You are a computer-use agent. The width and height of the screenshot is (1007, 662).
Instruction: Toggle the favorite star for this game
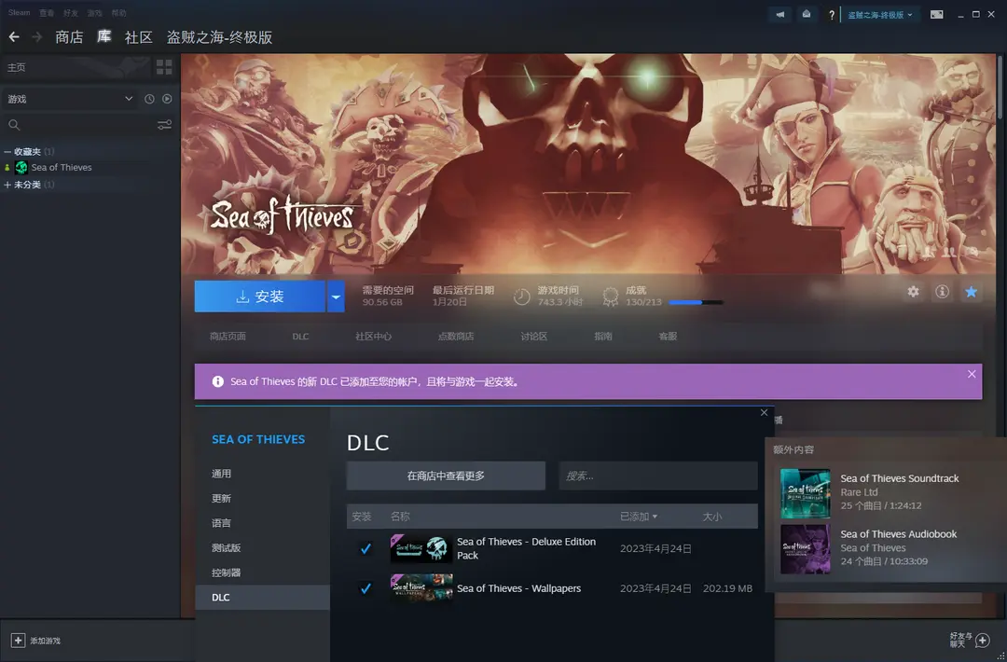tap(971, 292)
